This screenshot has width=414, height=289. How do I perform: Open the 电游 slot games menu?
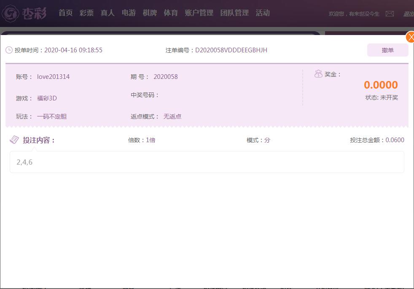[129, 13]
